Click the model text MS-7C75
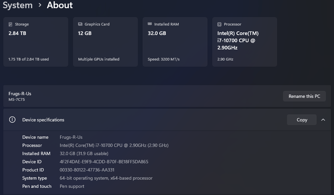This screenshot has width=334, height=195. [17, 99]
